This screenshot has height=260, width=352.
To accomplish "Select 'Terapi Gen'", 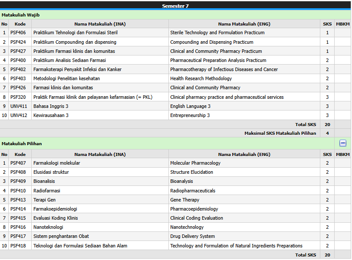I will click(x=44, y=200).
